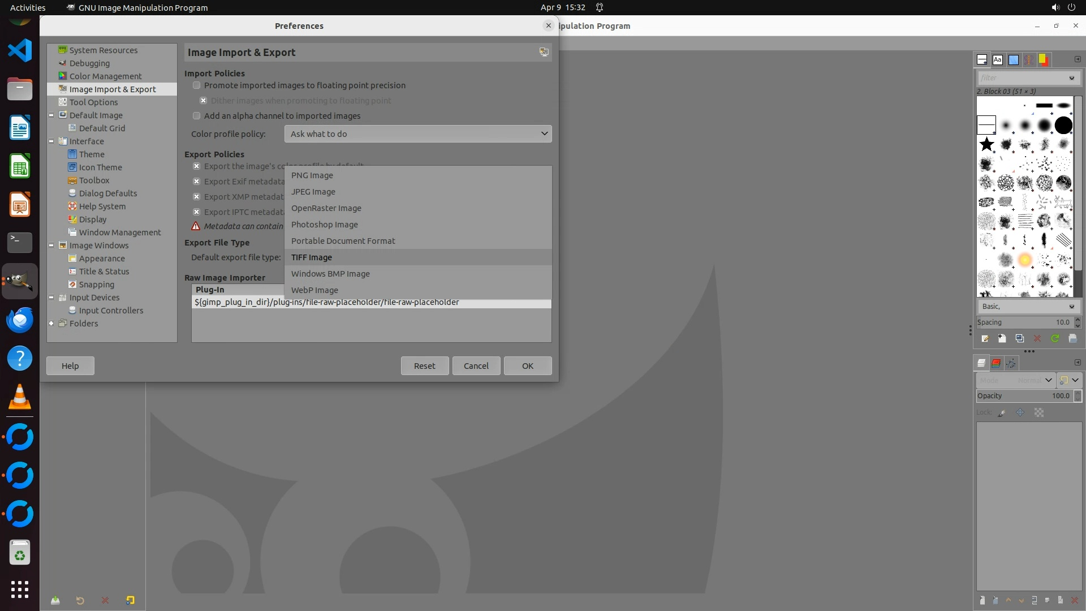Click the edit brush pencil icon

[x=985, y=338]
